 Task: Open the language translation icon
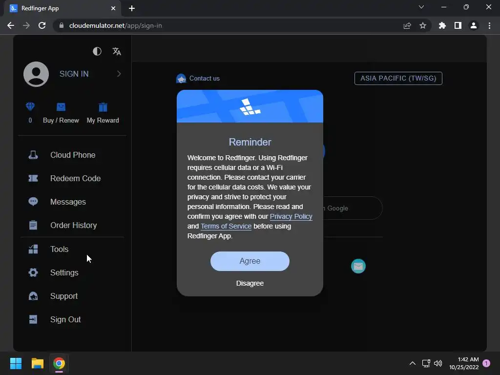pyautogui.click(x=117, y=51)
